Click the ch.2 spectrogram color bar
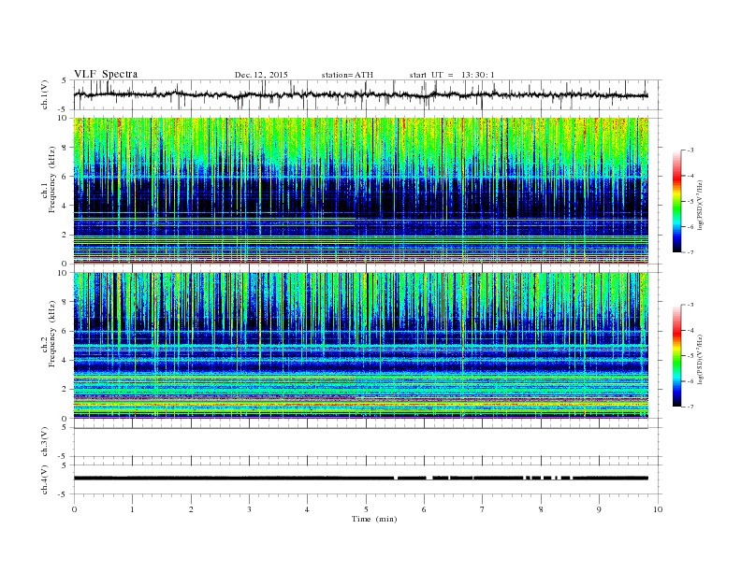The height and width of the screenshot is (572, 741). click(677, 355)
